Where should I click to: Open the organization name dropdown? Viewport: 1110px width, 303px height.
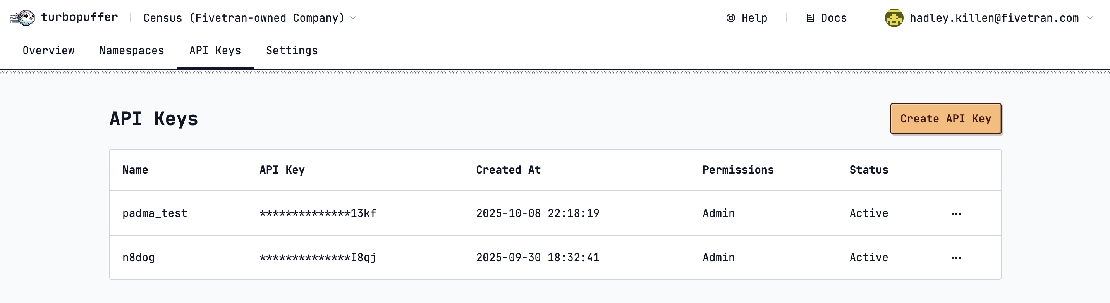coord(244,18)
